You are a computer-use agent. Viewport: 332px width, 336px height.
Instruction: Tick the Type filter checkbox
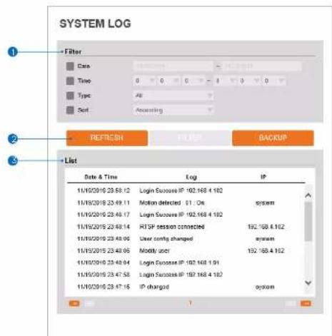pos(70,96)
